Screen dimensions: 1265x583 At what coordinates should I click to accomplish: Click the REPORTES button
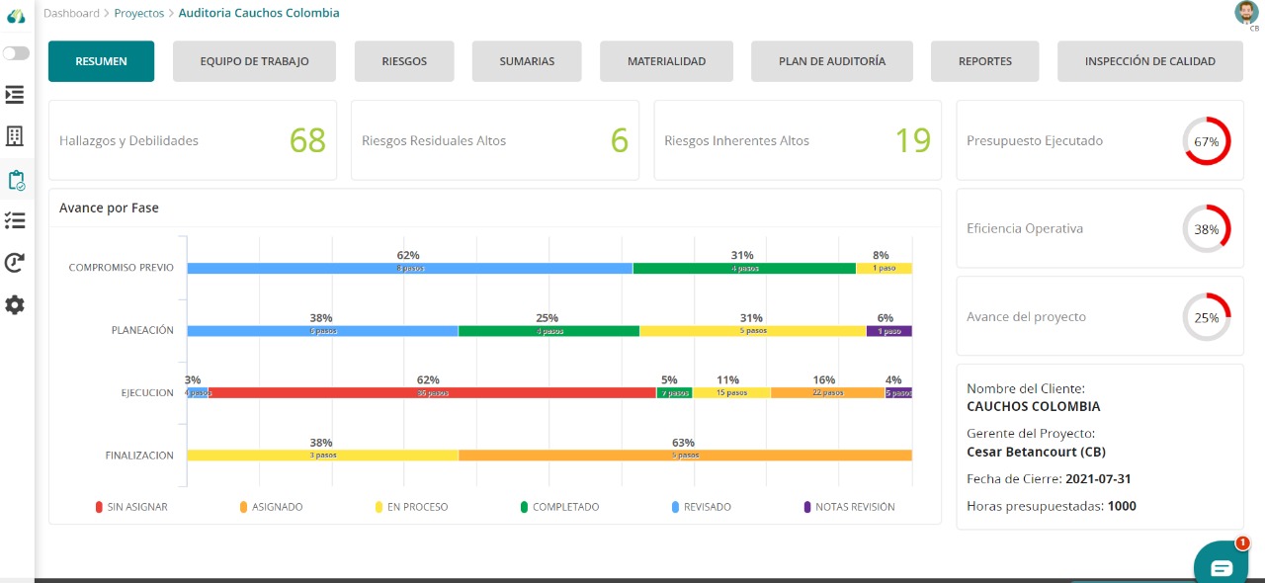984,60
